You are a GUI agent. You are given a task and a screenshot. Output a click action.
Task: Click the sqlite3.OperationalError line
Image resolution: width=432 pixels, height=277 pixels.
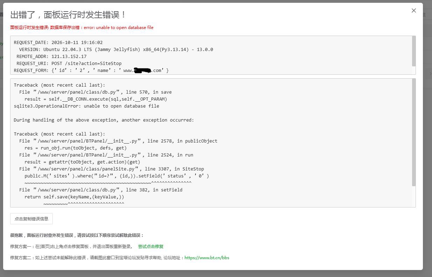(86, 106)
